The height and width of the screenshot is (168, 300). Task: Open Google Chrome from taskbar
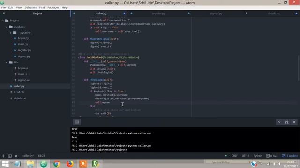[57, 164]
